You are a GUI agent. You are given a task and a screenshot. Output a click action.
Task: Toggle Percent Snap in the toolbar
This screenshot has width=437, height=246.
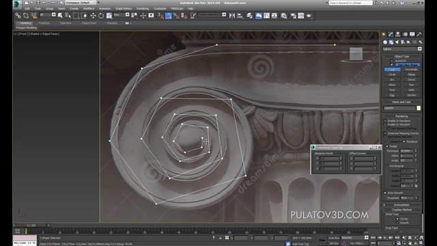pos(176,16)
